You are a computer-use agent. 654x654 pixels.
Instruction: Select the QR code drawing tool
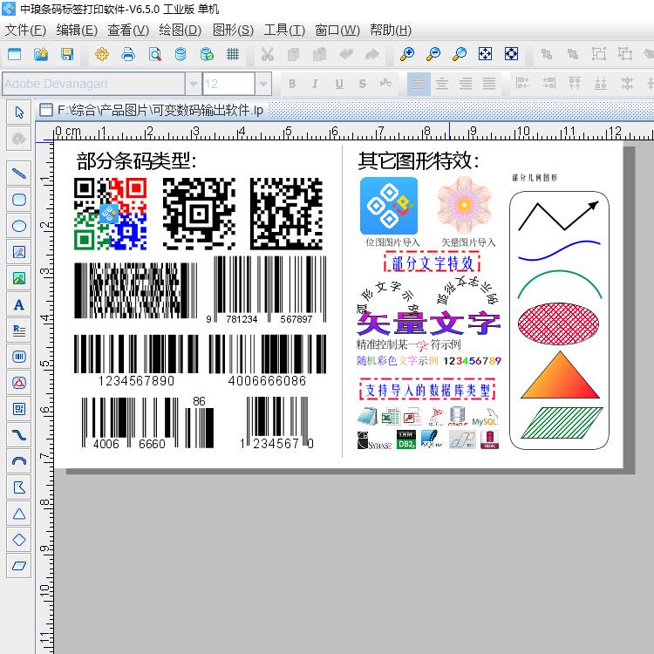click(19, 409)
